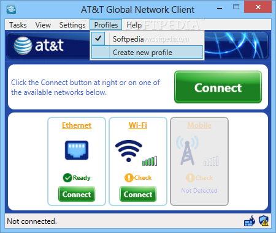
Task: Click the large green Connect button
Action: [x=218, y=87]
